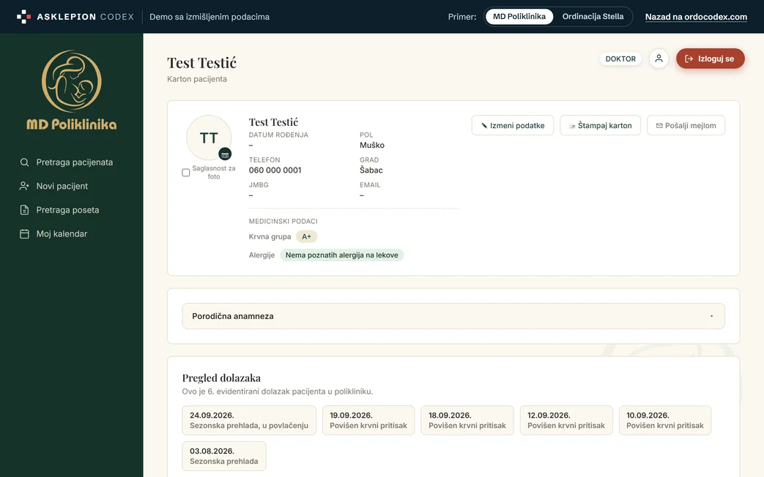Switch the example to Ordinacija Stella

[x=593, y=17]
